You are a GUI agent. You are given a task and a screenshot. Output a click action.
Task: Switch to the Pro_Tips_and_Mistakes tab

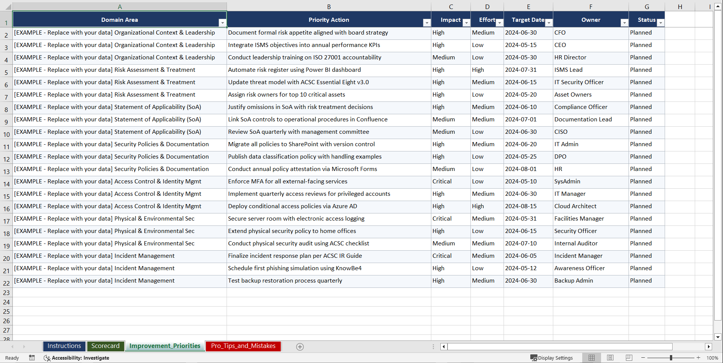243,346
